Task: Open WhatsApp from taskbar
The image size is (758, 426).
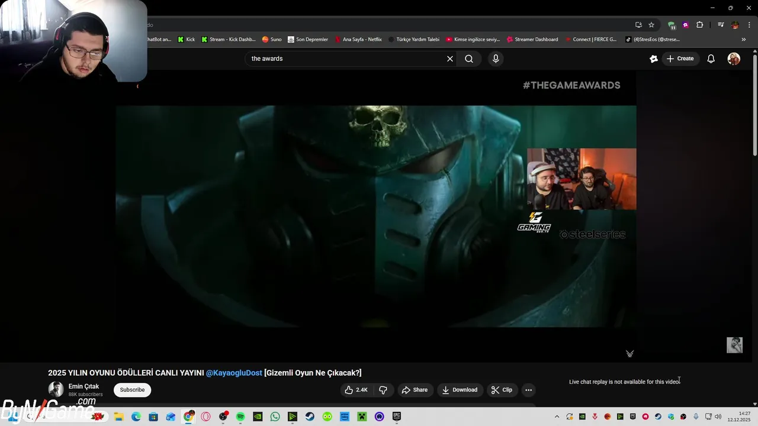Action: tap(275, 417)
